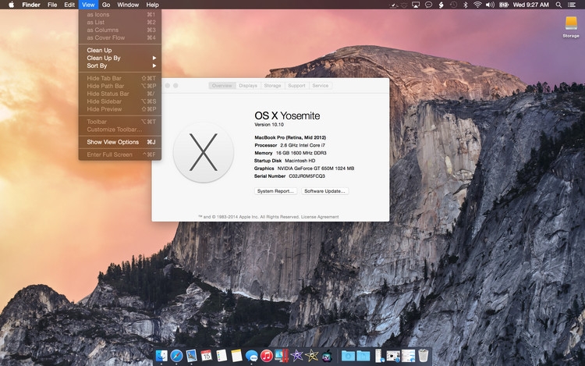
Task: Open the Window menu
Action: [128, 5]
